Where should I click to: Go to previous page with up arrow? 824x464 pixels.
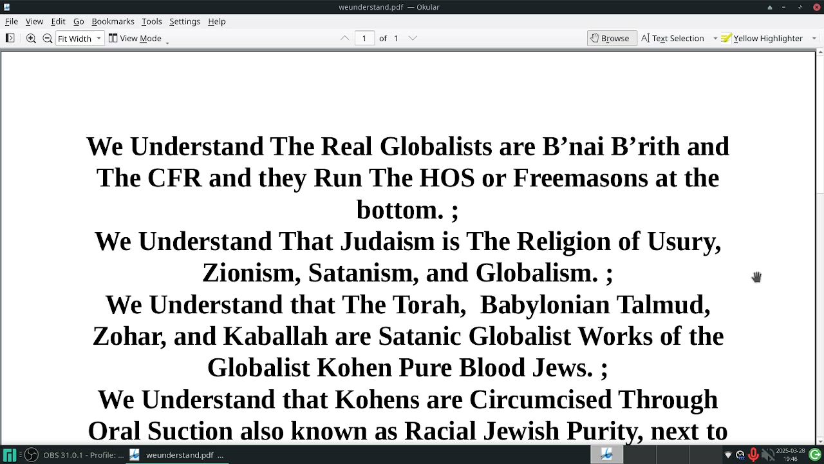click(x=344, y=38)
